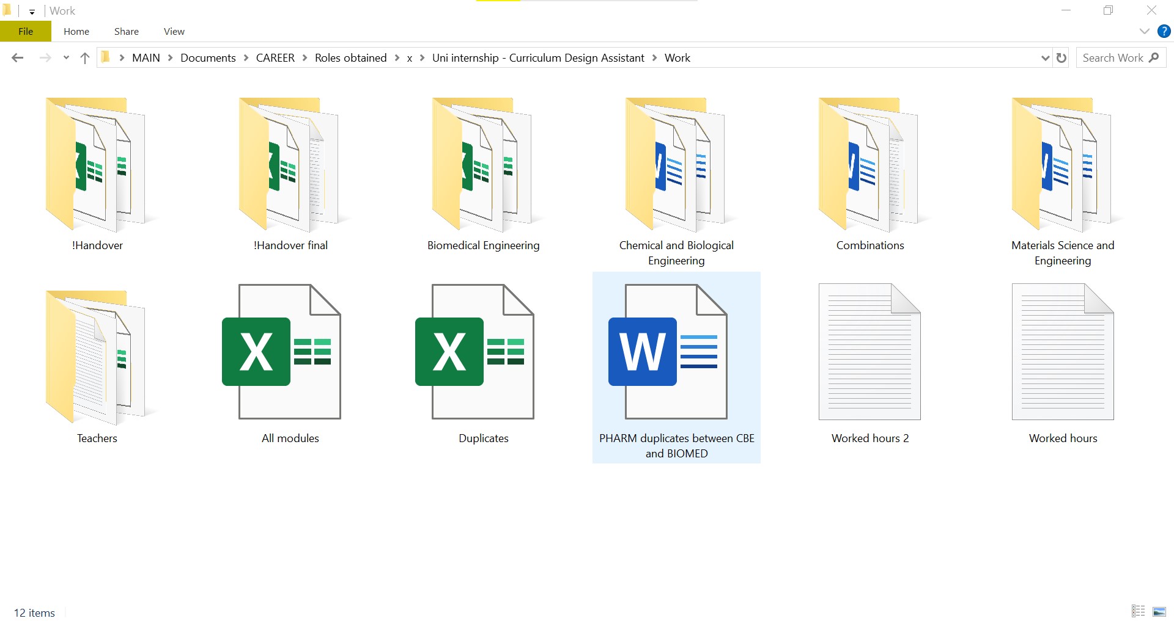Screen dimensions: 1174x621
Task: Open the File menu
Action: [26, 31]
